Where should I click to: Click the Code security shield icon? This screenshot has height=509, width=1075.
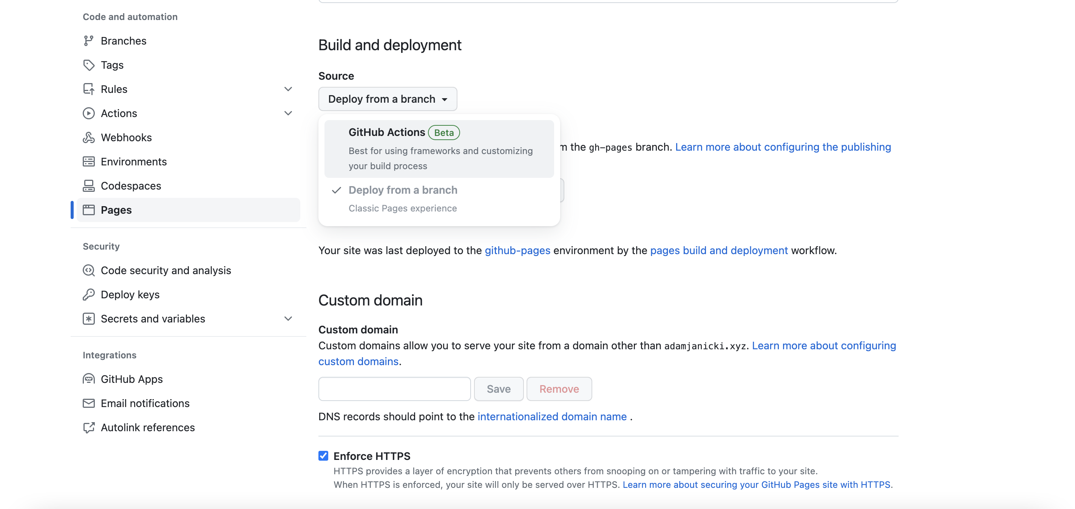88,270
